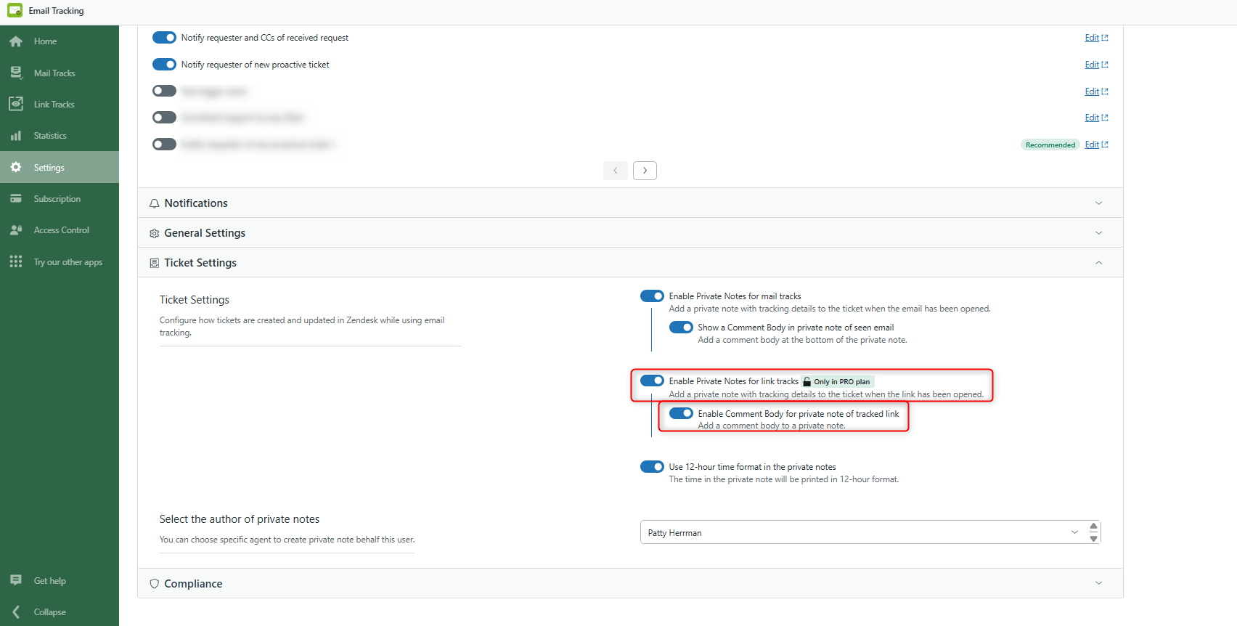Expand the Notifications section chevron

(x=1098, y=203)
